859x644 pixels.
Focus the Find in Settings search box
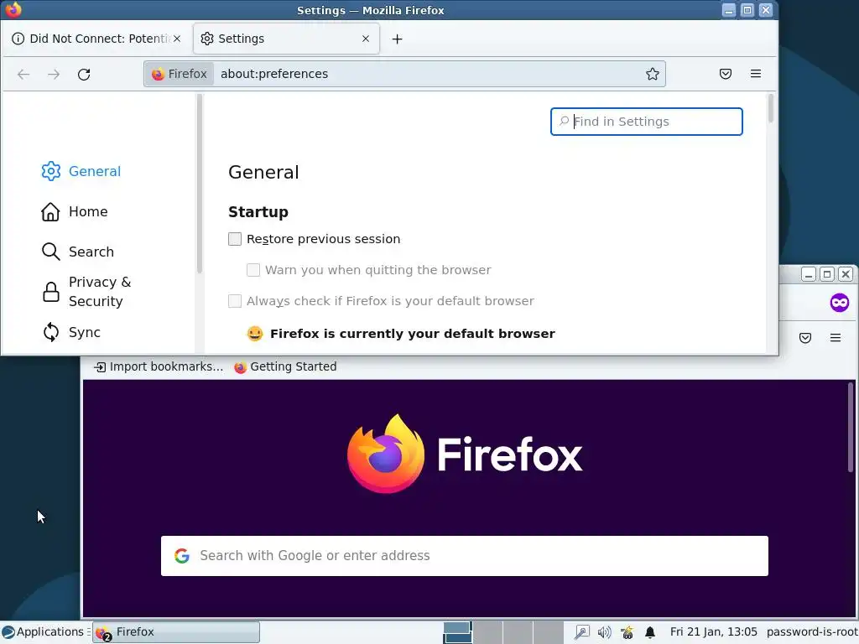click(x=647, y=122)
